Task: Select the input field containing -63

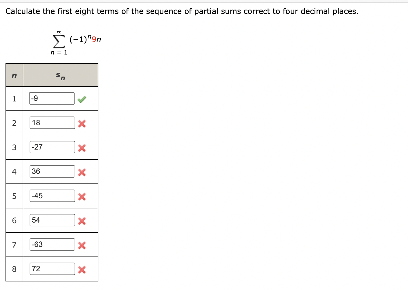Action: (51, 244)
